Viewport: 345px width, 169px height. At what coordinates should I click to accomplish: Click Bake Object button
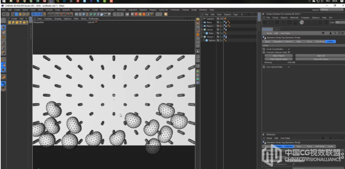click(x=279, y=56)
